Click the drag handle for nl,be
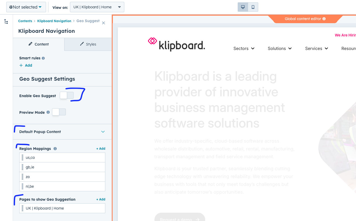356x221 pixels. 23,186
